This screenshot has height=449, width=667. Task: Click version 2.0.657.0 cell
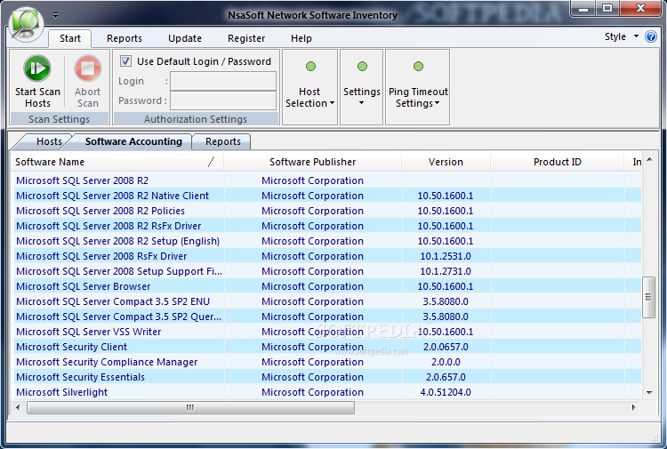[446, 377]
